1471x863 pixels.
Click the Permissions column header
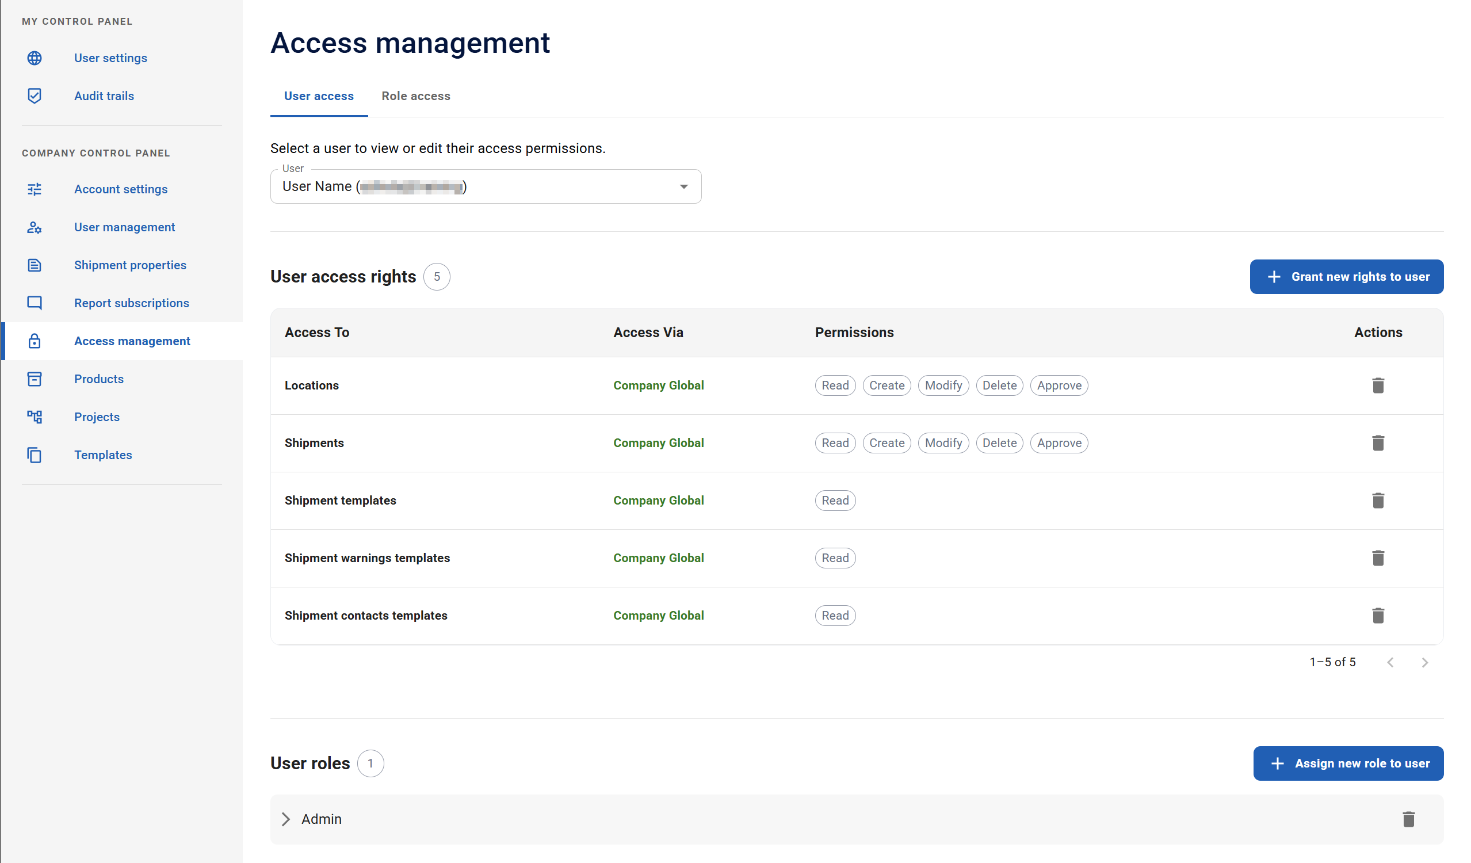coord(854,332)
